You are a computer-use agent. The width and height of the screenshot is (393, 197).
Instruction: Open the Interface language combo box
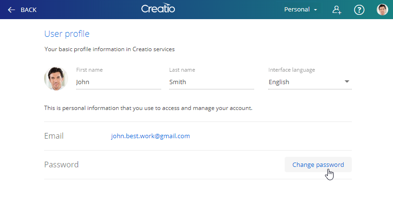point(310,82)
